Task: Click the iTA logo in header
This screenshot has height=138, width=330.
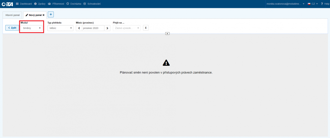Action: [7, 4]
